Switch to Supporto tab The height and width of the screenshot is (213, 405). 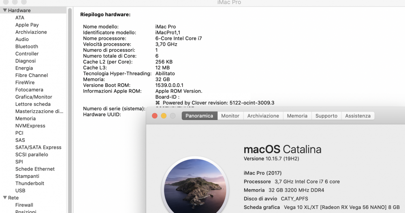point(326,116)
